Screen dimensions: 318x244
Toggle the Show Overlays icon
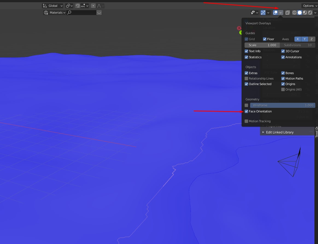275,13
